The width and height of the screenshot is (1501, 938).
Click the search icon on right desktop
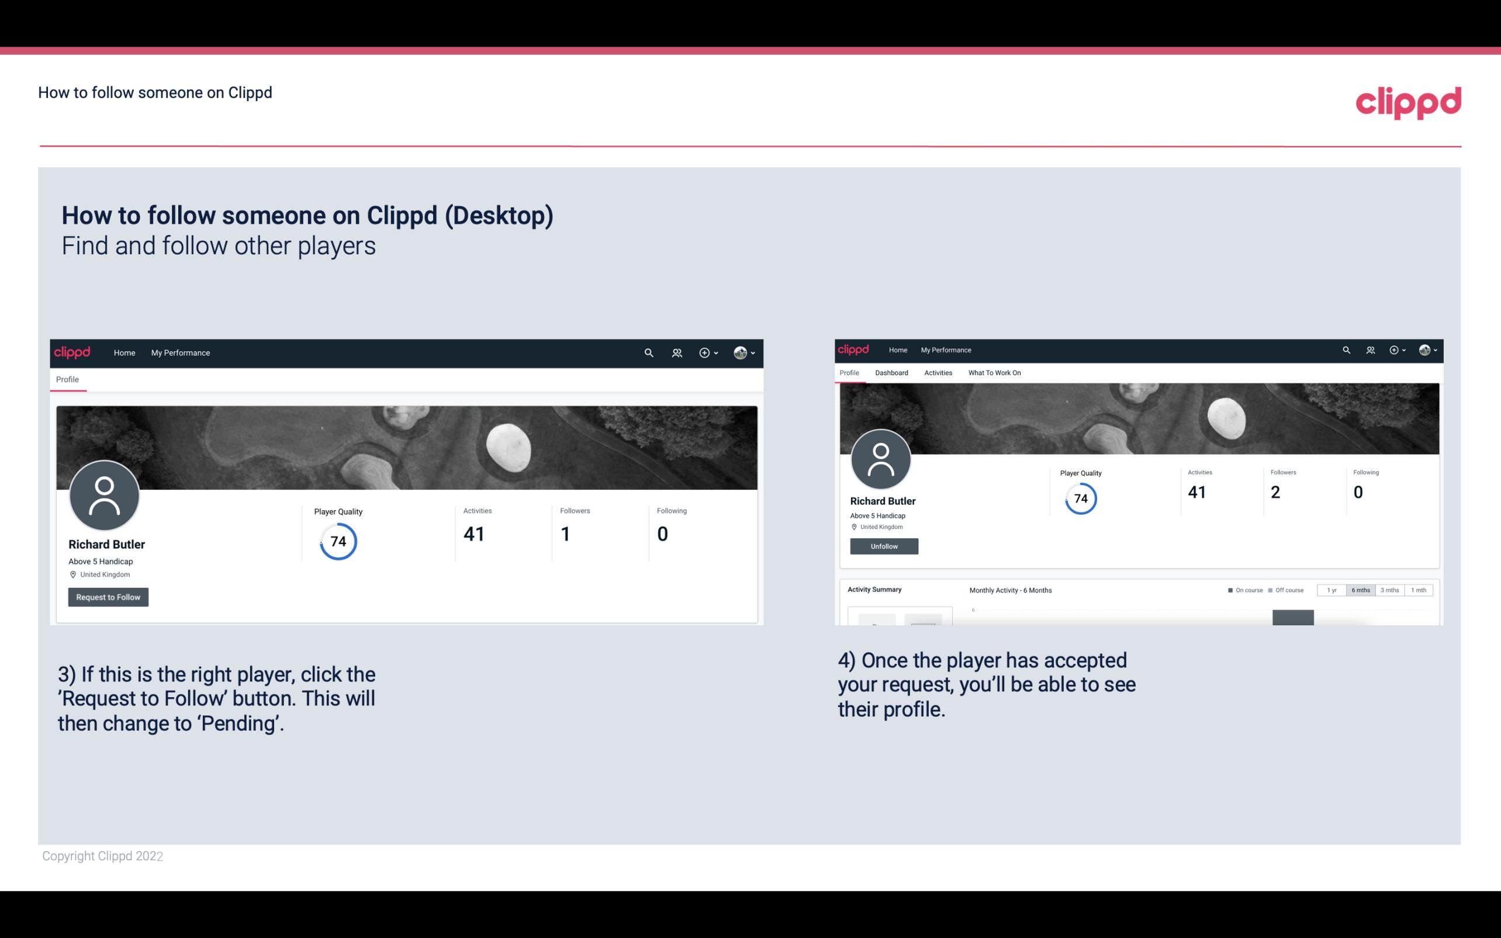pyautogui.click(x=1346, y=349)
